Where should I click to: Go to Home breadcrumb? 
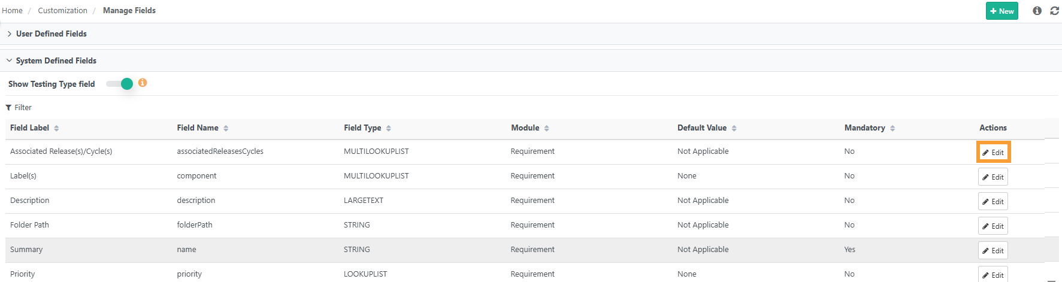point(12,11)
